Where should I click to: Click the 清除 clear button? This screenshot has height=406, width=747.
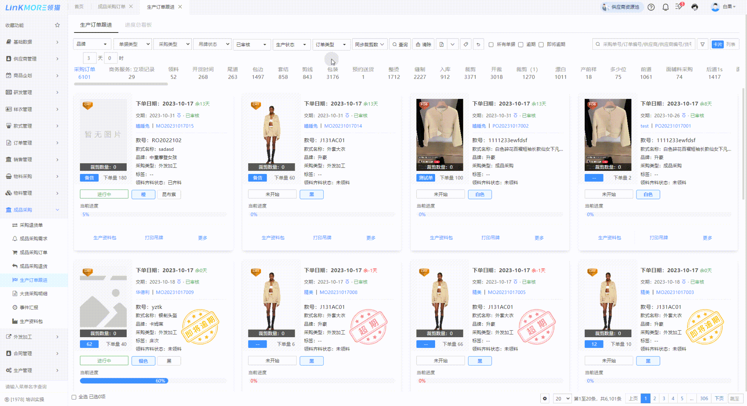point(423,44)
